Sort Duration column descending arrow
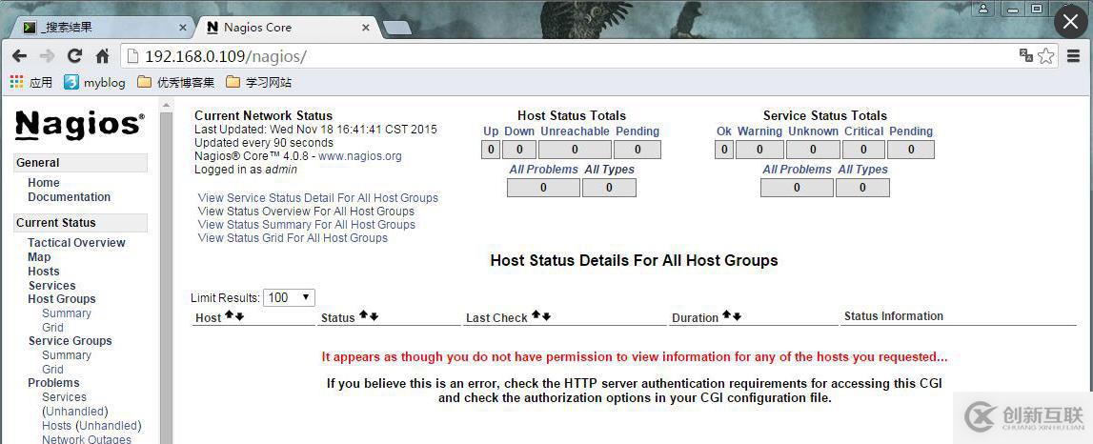Viewport: 1093px width, 444px height. (x=737, y=315)
